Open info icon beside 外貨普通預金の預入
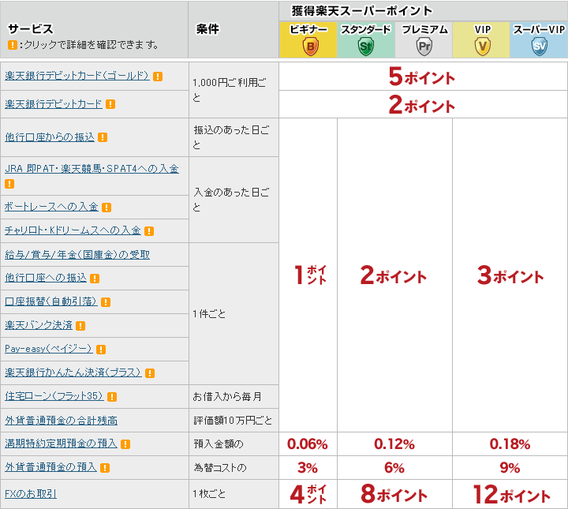The image size is (568, 509). click(x=105, y=468)
